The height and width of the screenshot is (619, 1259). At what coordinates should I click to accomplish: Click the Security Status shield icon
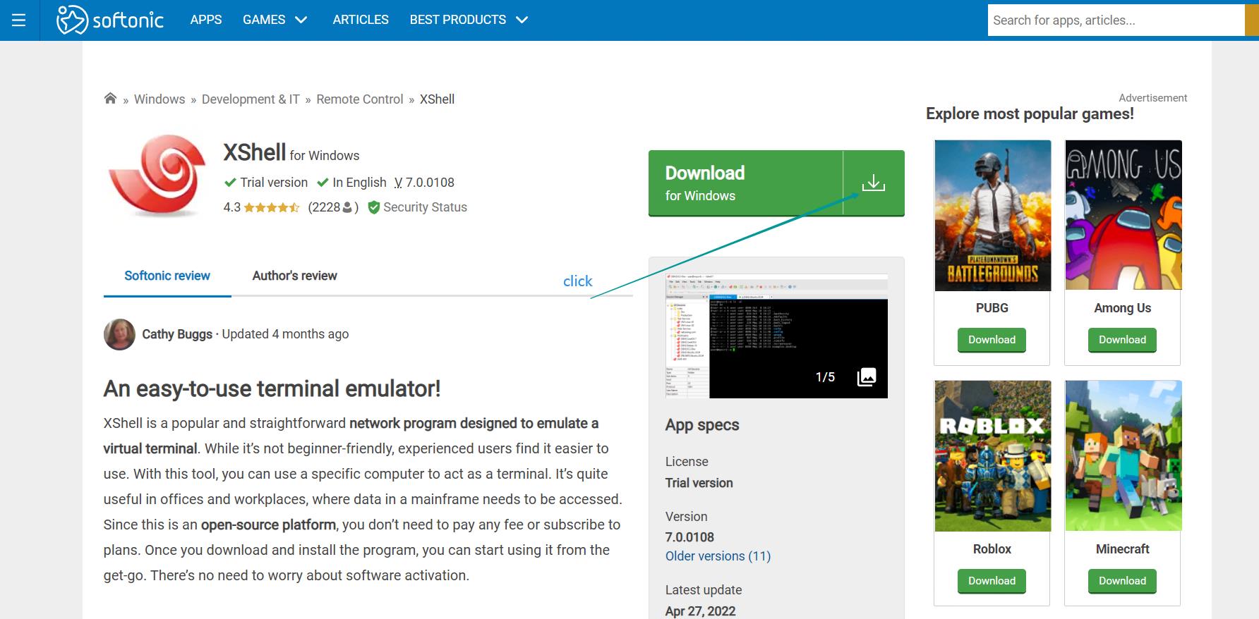click(x=374, y=207)
